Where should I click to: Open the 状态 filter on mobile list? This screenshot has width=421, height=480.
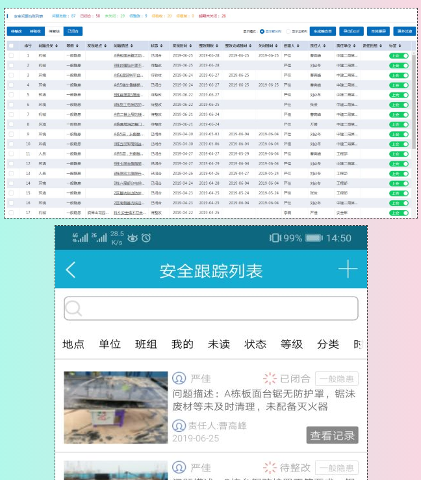(x=255, y=344)
